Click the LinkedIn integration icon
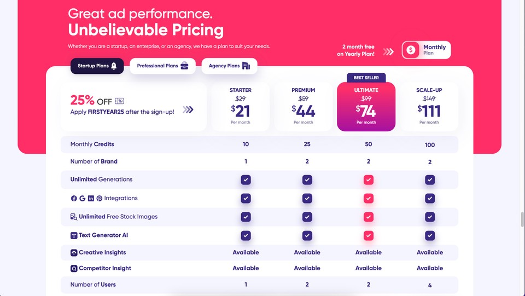Viewport: 525px width, 296px height. click(91, 199)
